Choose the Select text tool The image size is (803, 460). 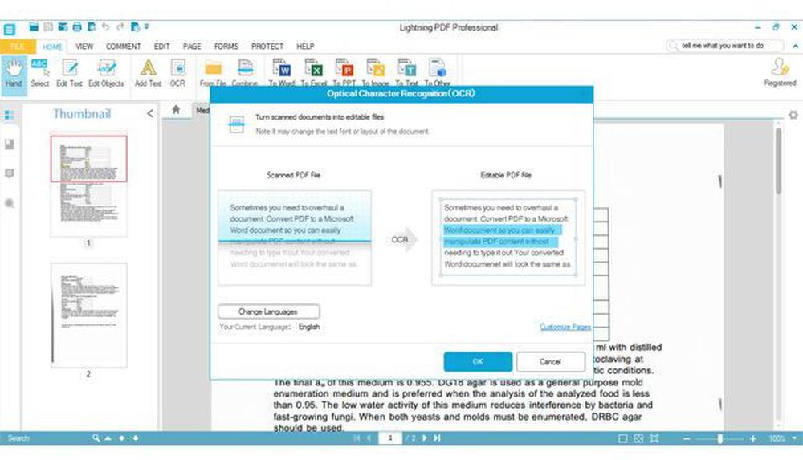pyautogui.click(x=39, y=73)
